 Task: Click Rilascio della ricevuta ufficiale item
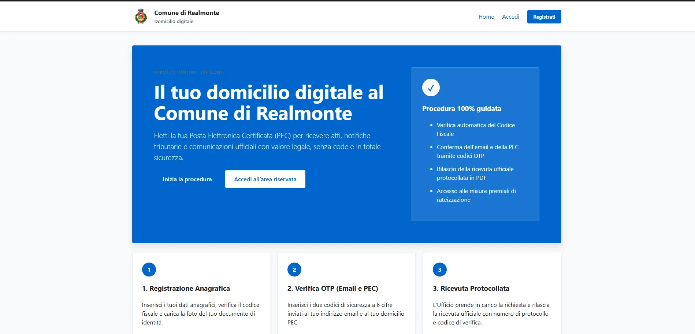tap(475, 173)
